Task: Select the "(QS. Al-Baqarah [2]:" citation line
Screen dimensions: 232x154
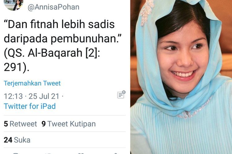Action: click(52, 53)
